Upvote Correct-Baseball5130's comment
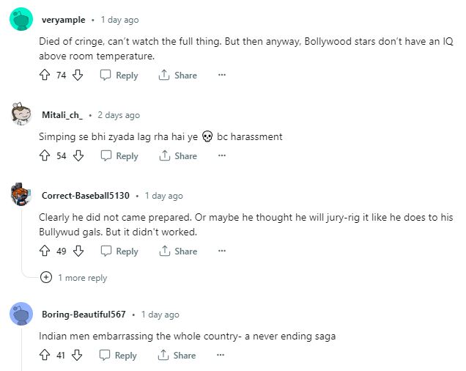The width and height of the screenshot is (466, 371). coord(45,251)
